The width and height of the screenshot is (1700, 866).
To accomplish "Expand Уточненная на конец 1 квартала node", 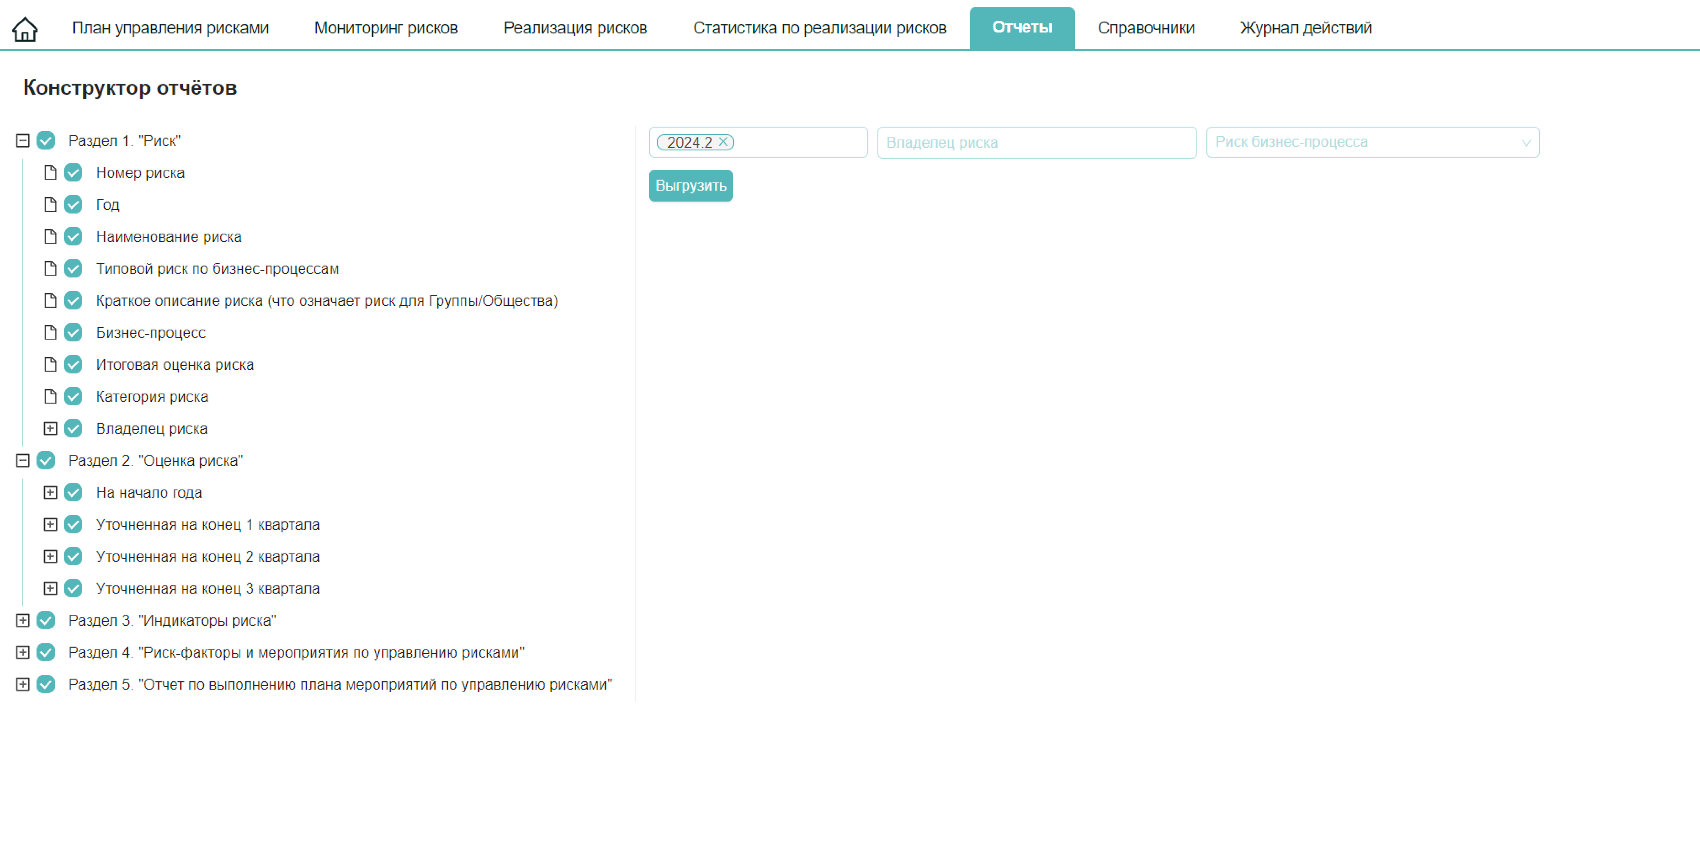I will click(x=50, y=525).
